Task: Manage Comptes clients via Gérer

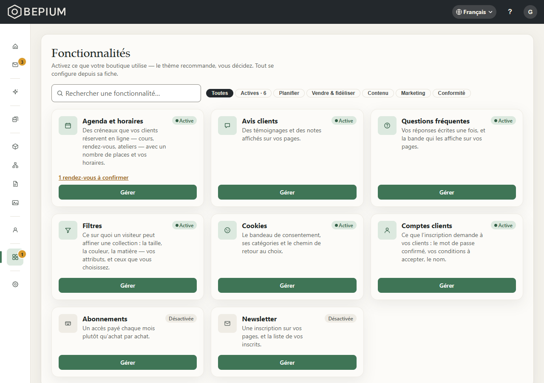Action: click(447, 286)
